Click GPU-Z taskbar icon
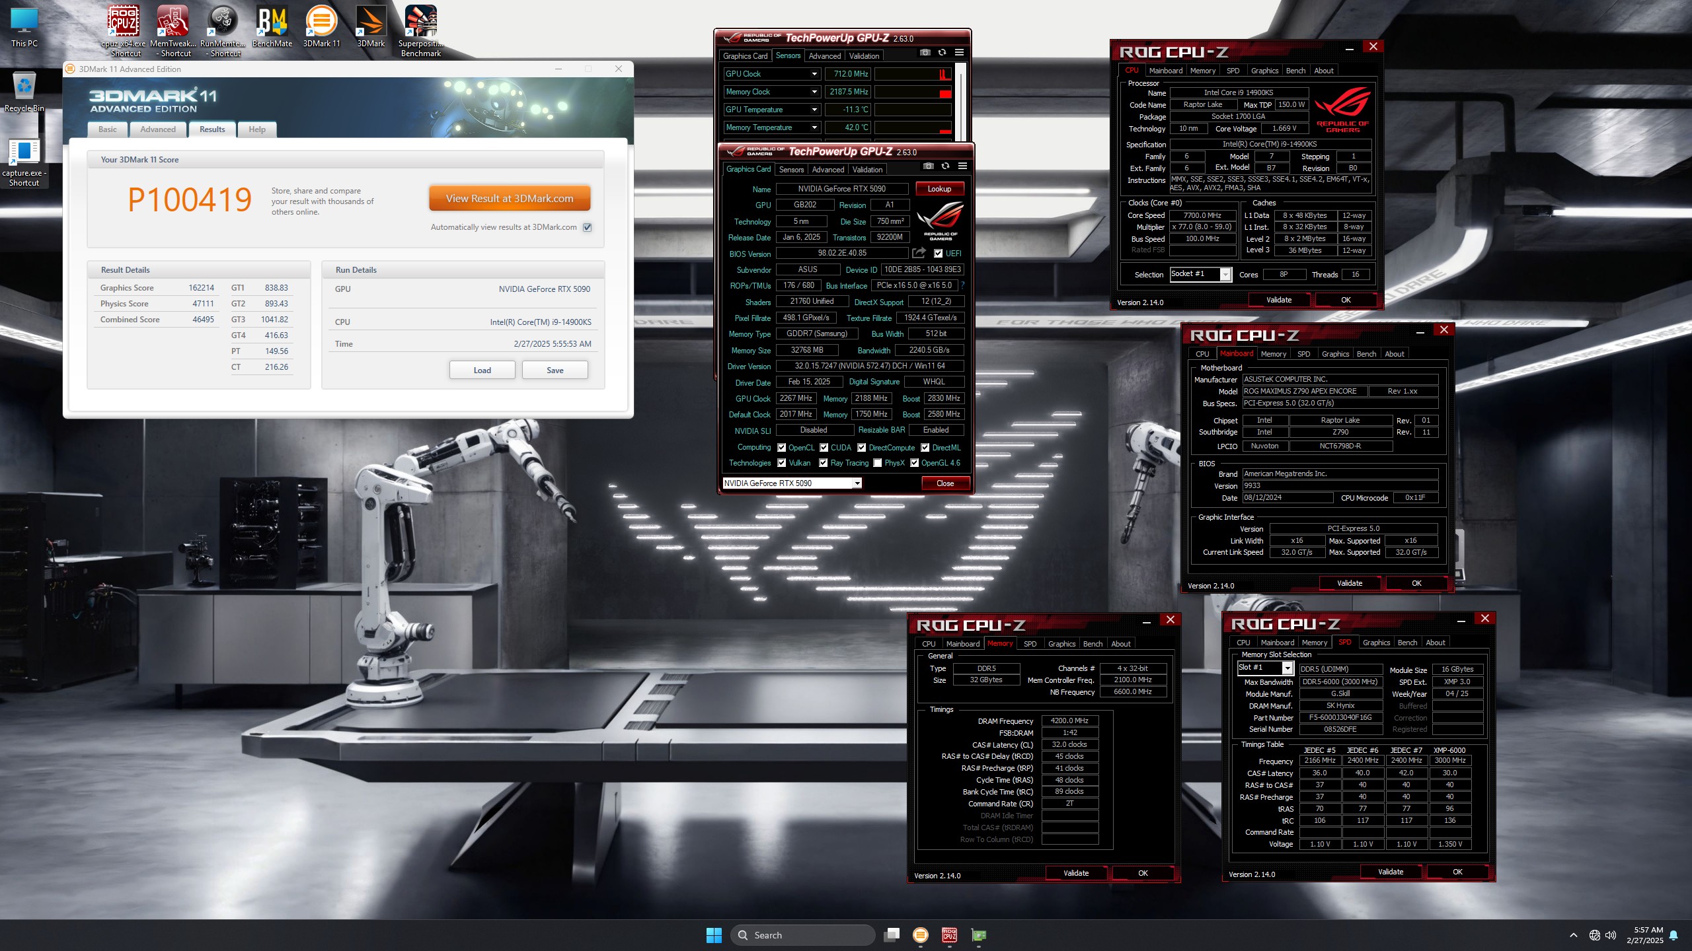The width and height of the screenshot is (1692, 951). coord(979,935)
